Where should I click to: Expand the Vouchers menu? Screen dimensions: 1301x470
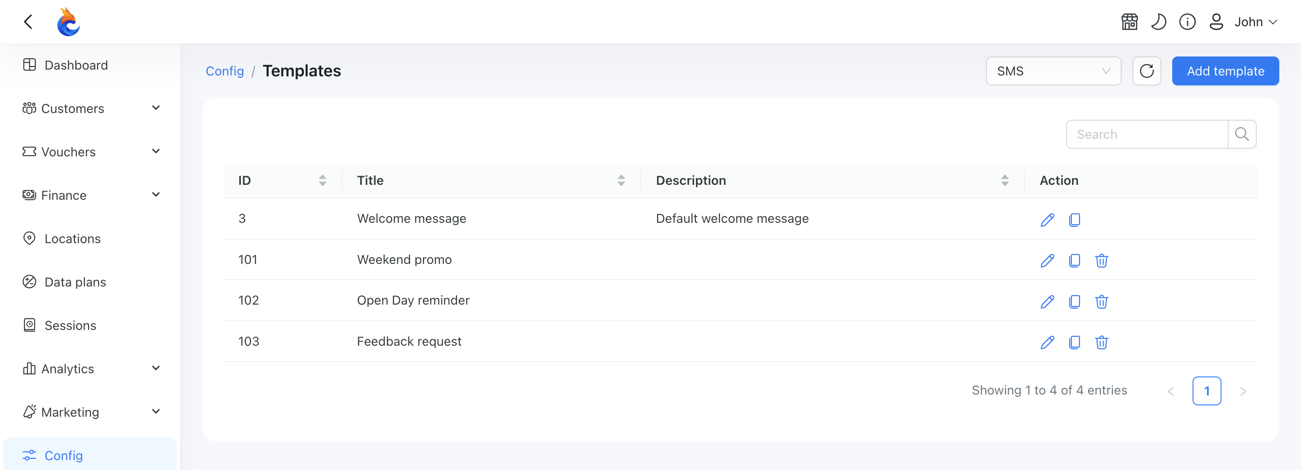pyautogui.click(x=90, y=152)
